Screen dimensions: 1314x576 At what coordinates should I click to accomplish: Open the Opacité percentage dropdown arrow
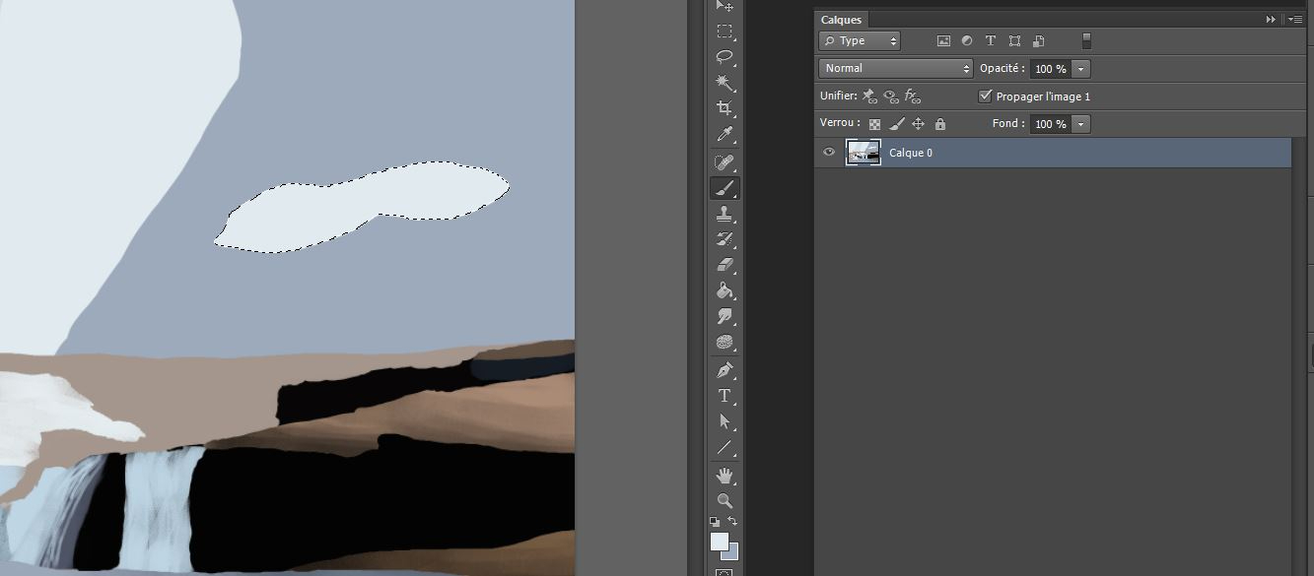1081,69
